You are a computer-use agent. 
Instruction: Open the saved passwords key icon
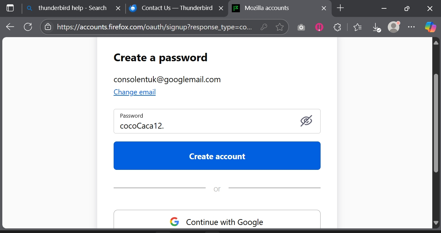[264, 27]
